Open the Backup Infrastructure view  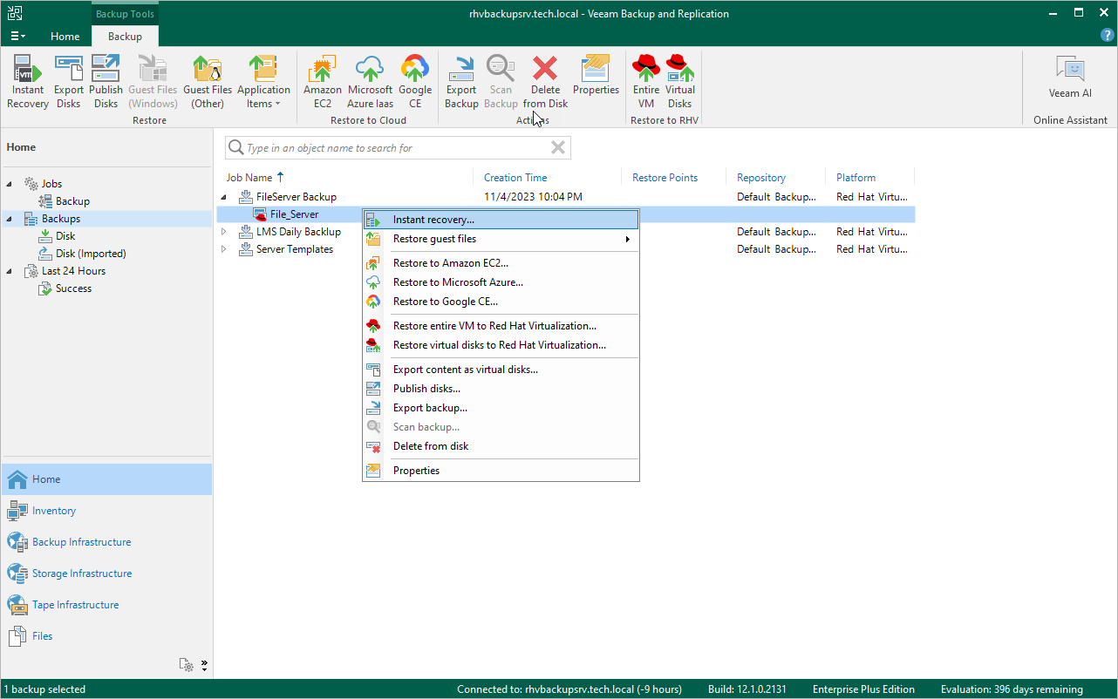click(x=106, y=542)
